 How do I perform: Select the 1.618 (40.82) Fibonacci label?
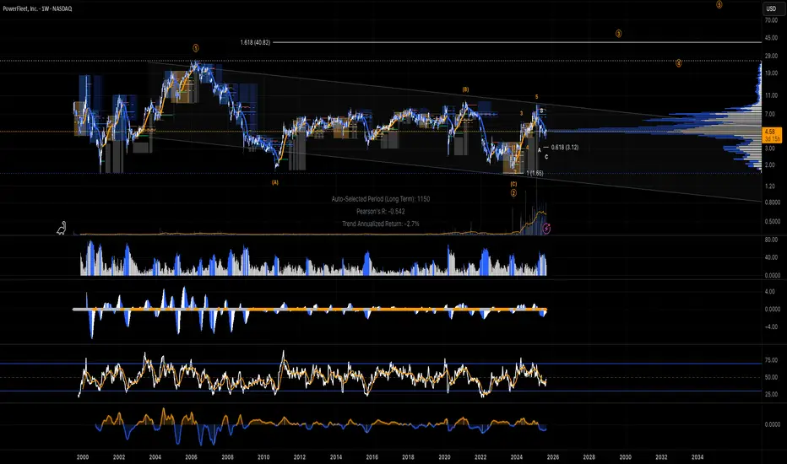[255, 43]
